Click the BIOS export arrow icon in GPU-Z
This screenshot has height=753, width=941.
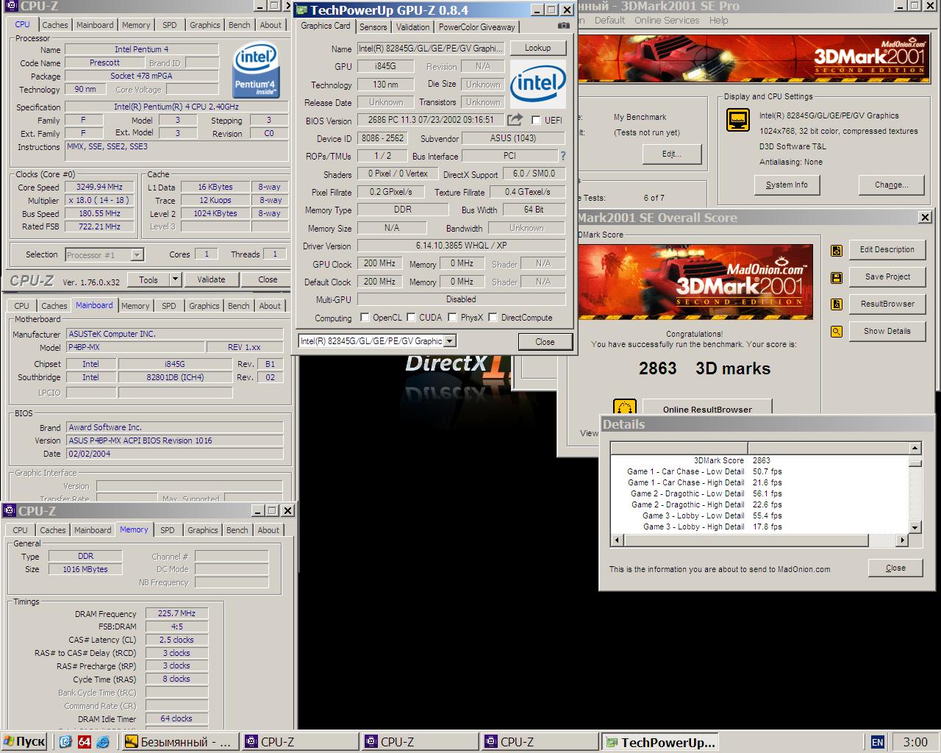coord(515,120)
